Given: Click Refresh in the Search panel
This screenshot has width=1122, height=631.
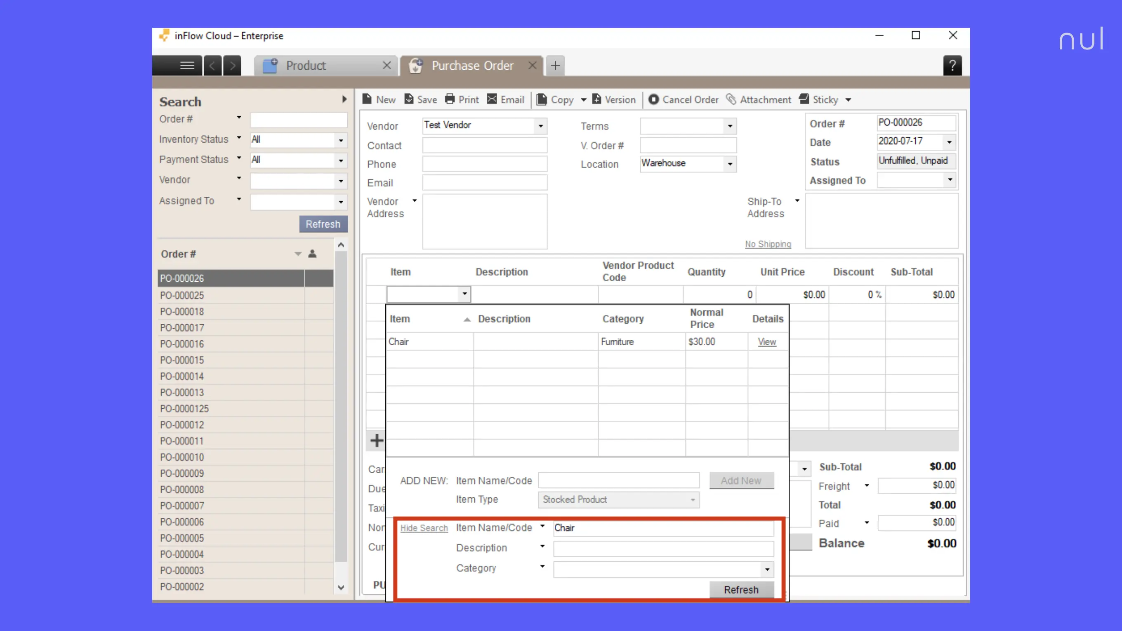Looking at the screenshot, I should (x=323, y=224).
